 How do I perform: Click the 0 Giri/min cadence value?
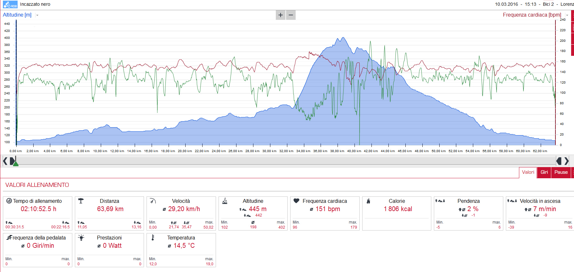[40, 246]
